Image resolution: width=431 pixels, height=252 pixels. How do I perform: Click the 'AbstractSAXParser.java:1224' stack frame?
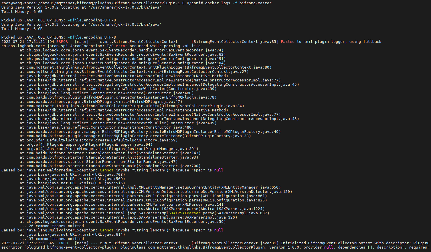coord(142,209)
